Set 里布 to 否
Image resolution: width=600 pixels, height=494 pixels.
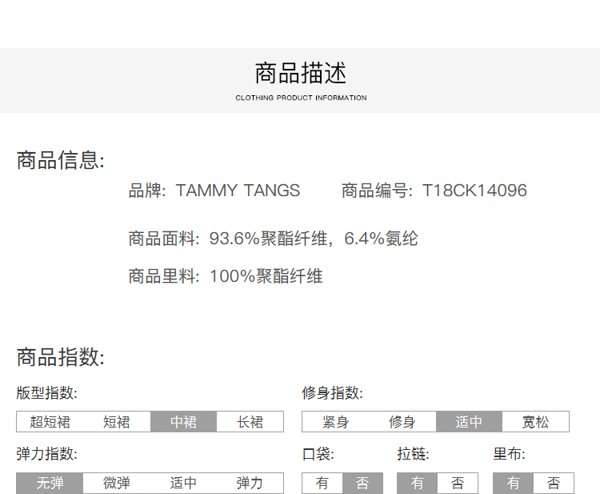click(x=554, y=483)
